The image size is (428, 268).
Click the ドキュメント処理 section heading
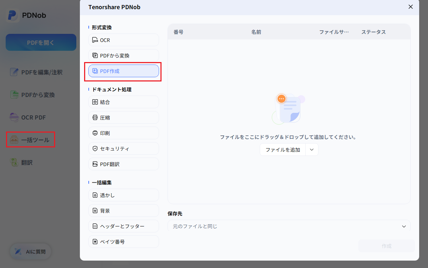pyautogui.click(x=112, y=90)
